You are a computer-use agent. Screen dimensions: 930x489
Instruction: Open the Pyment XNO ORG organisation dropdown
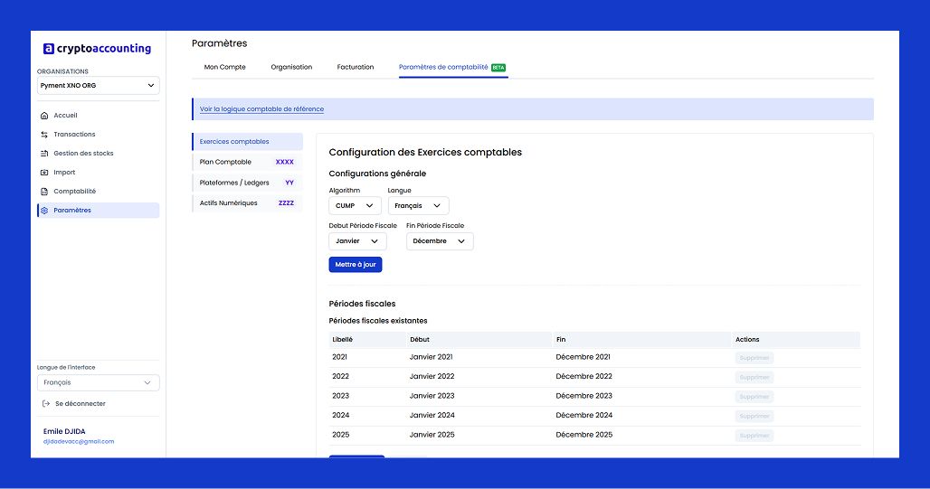pos(98,85)
